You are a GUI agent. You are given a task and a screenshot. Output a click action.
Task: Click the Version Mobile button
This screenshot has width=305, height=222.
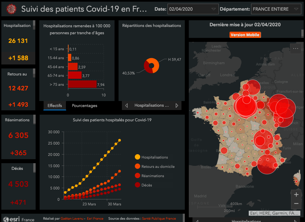245,35
